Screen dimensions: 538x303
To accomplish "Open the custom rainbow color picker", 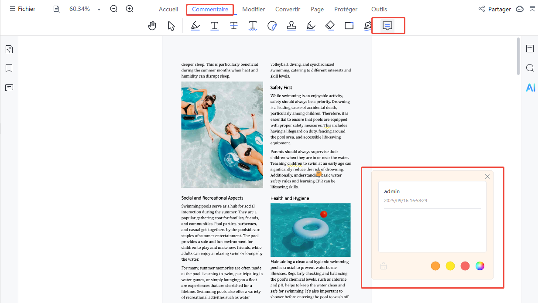I will point(480,266).
